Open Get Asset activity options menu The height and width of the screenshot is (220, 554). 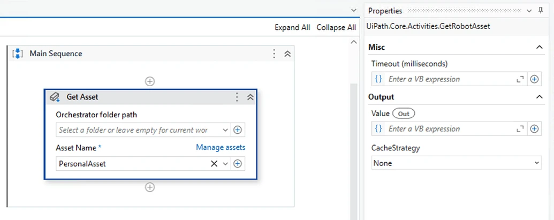(x=237, y=97)
